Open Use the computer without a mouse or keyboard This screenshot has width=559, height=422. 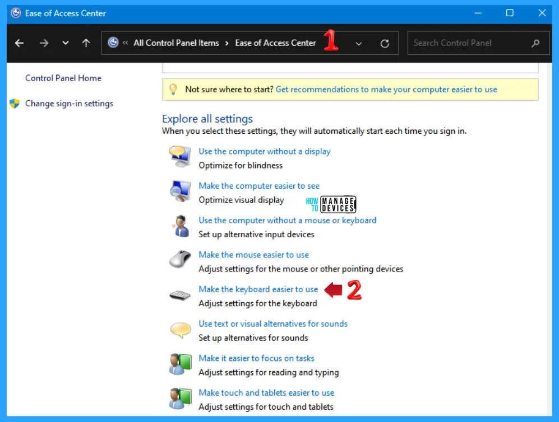coord(287,221)
